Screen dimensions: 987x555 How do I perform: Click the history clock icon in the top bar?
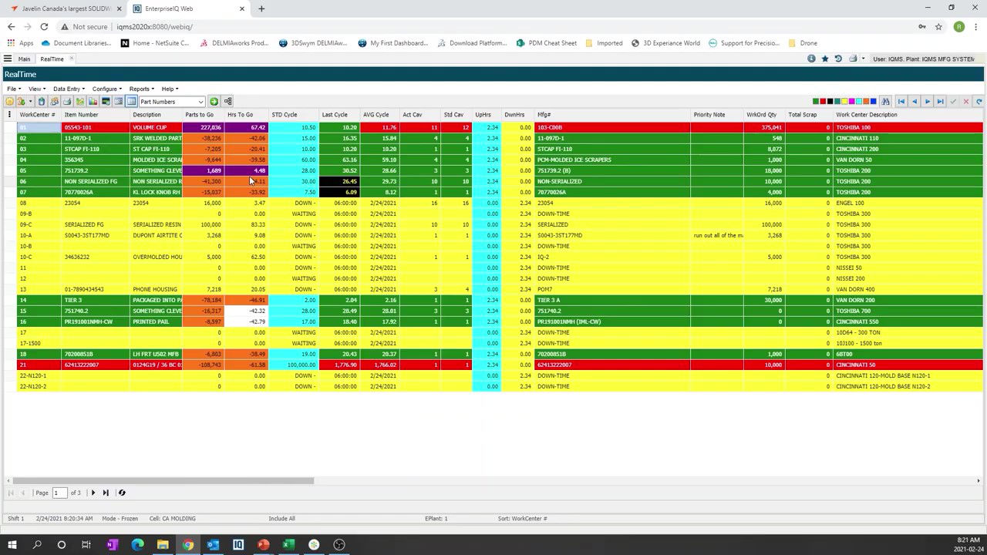(x=838, y=59)
